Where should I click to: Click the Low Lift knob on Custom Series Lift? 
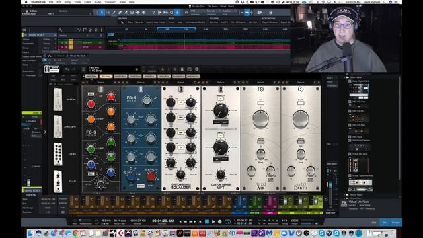(221, 147)
